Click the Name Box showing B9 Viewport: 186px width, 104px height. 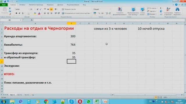[x=10, y=20]
